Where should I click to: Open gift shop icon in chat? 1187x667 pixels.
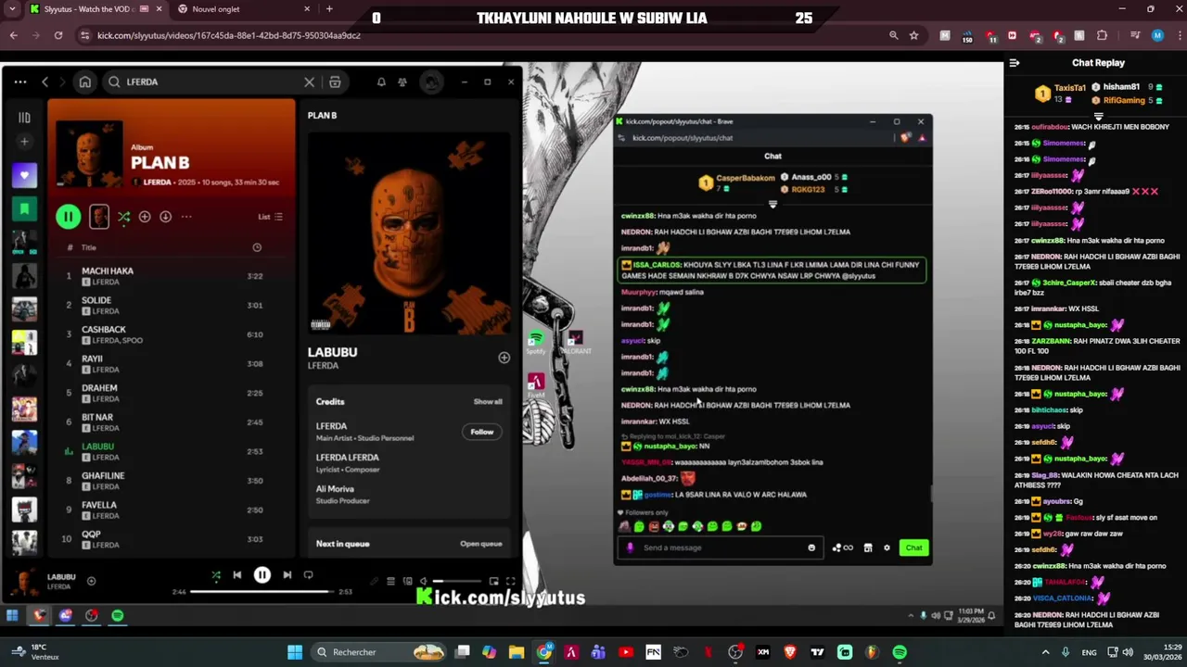(868, 547)
